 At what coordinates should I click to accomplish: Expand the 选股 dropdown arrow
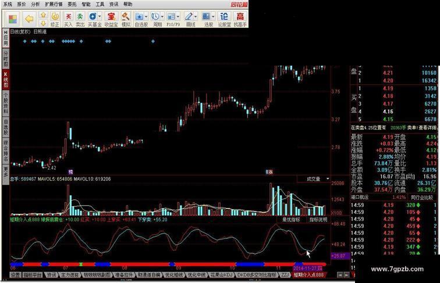click(213, 17)
